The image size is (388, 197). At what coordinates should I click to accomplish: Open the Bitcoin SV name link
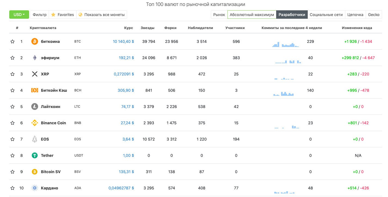51,172
